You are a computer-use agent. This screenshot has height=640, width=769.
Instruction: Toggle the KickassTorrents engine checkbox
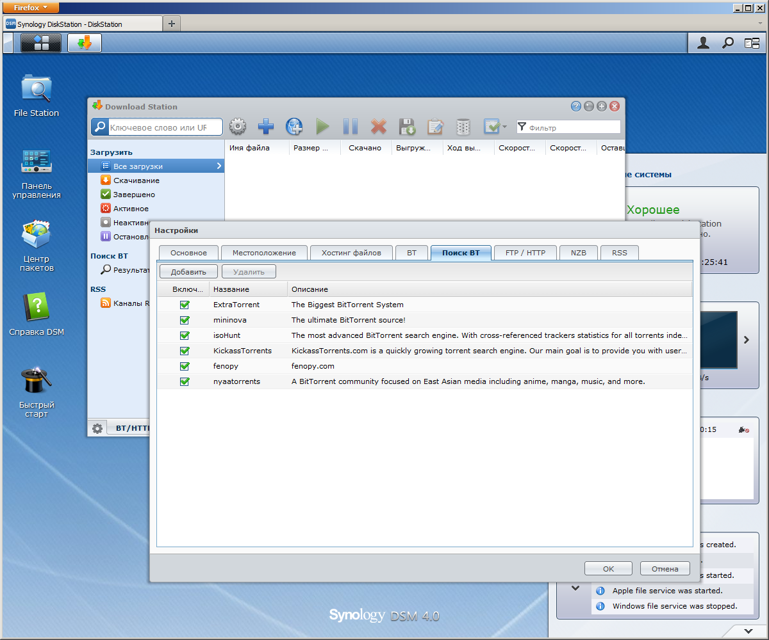tap(185, 351)
